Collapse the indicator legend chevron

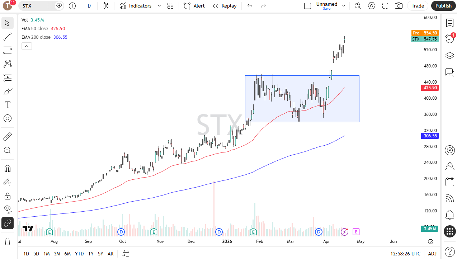pyautogui.click(x=27, y=46)
